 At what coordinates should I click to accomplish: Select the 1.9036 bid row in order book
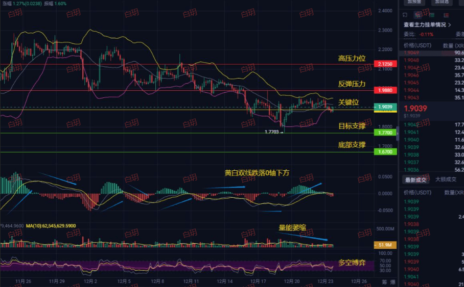coord(431,169)
